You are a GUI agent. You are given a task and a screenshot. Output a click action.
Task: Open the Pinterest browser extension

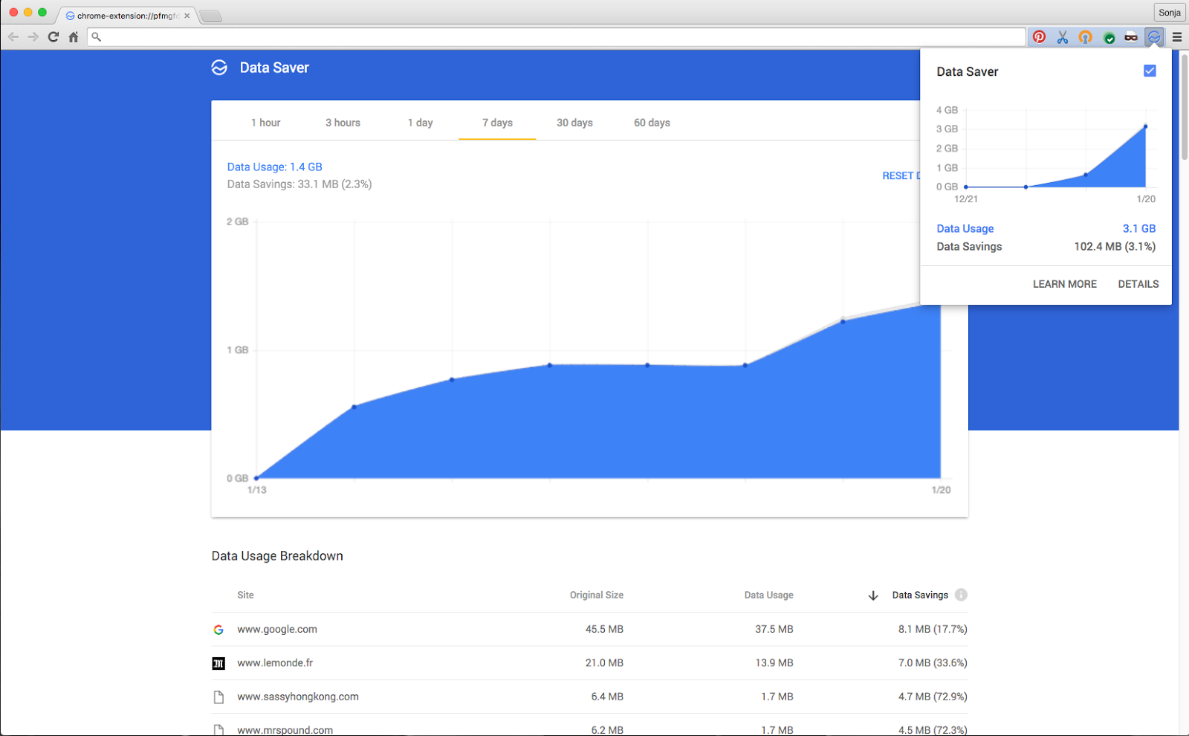tap(1038, 36)
